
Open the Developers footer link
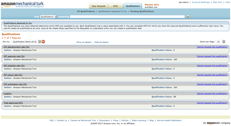tap(105, 121)
